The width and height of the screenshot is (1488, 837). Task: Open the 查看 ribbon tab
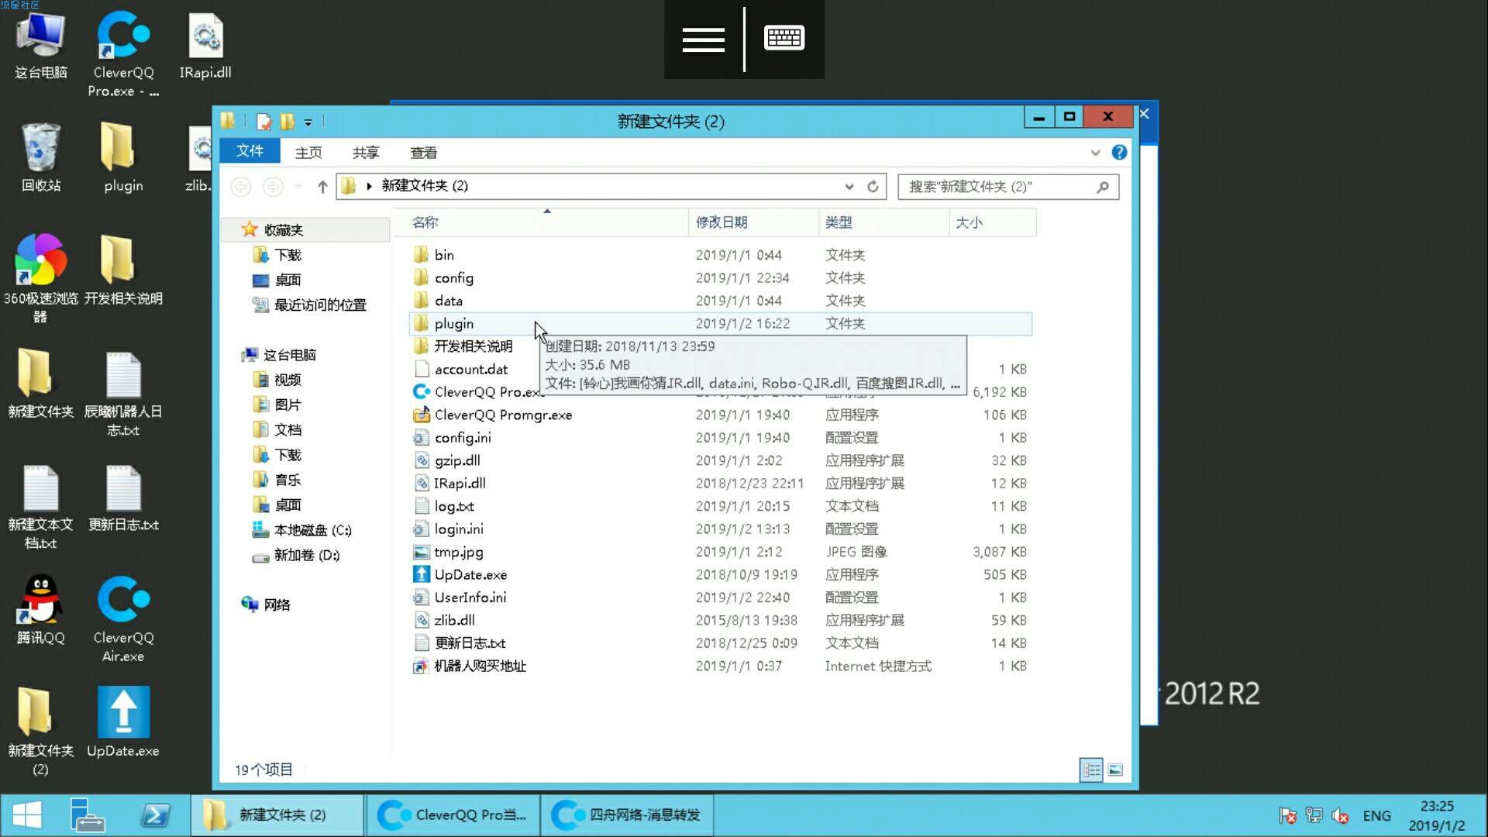423,153
